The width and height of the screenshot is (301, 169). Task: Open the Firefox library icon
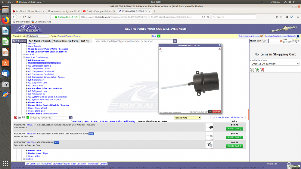coord(277,17)
